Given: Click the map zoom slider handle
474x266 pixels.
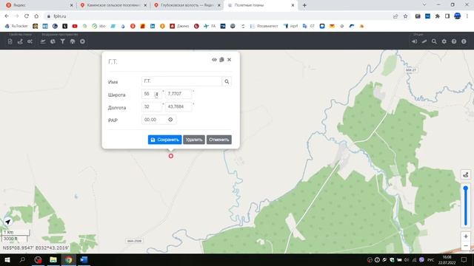Looking at the screenshot, I should 466,188.
